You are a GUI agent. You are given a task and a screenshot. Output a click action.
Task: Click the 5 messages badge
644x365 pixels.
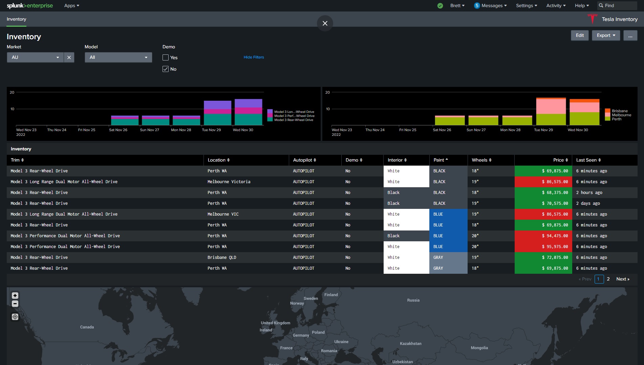(477, 6)
